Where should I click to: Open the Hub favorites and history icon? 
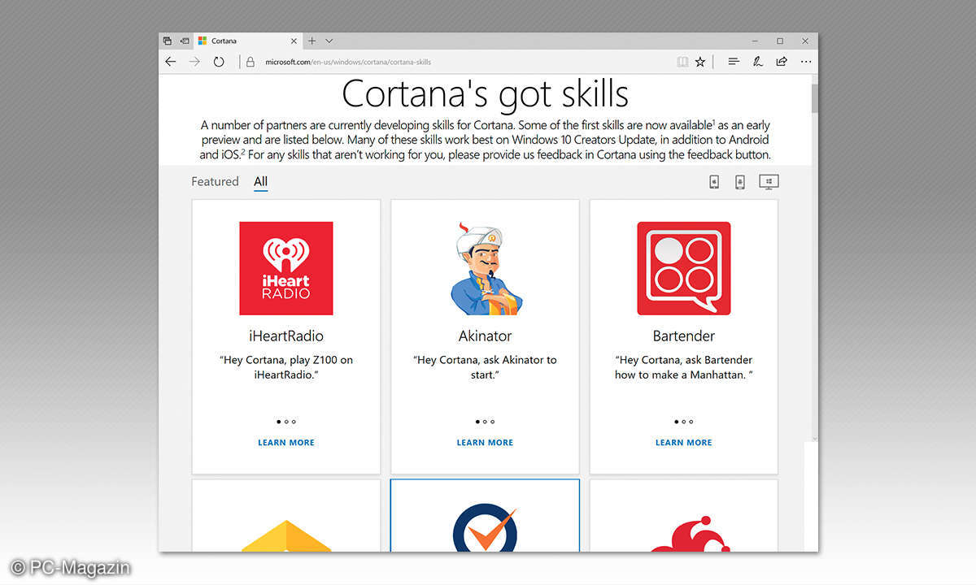734,62
